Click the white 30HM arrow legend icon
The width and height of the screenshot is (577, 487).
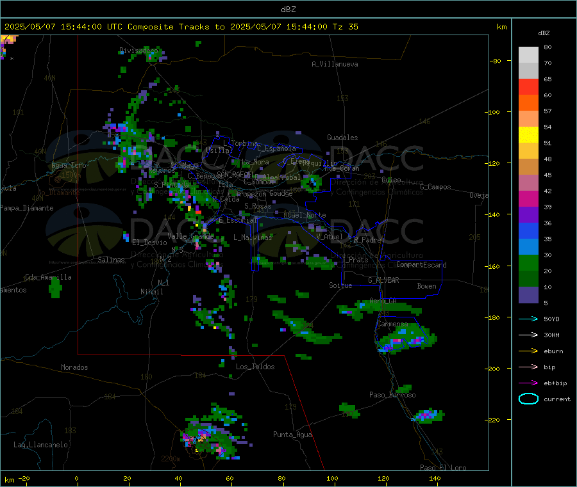pyautogui.click(x=528, y=335)
